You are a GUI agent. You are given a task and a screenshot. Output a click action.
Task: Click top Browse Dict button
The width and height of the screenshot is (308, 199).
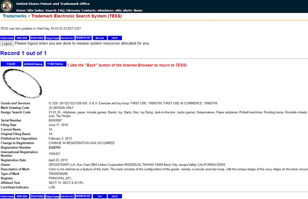[67, 38]
